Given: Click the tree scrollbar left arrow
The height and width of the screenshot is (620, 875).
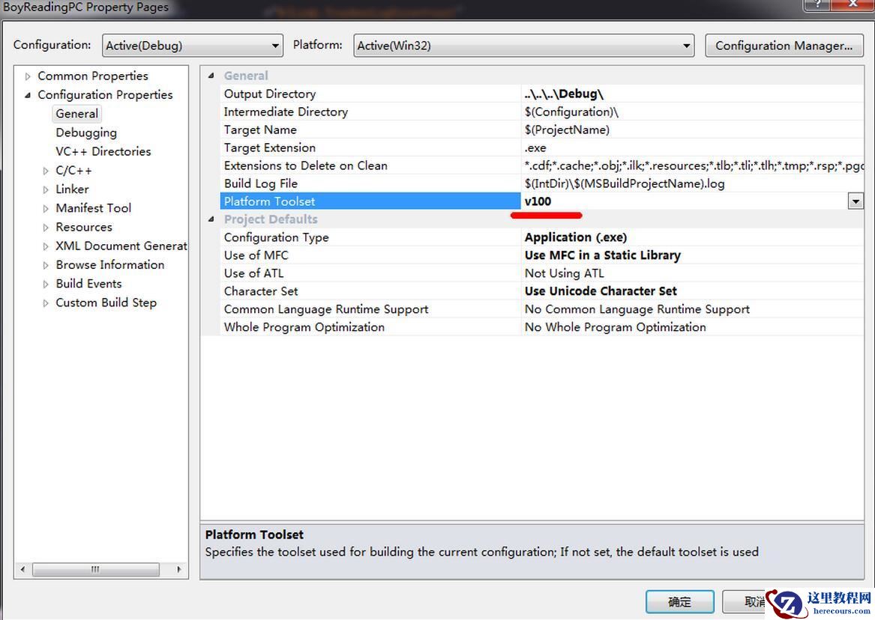Looking at the screenshot, I should (22, 569).
